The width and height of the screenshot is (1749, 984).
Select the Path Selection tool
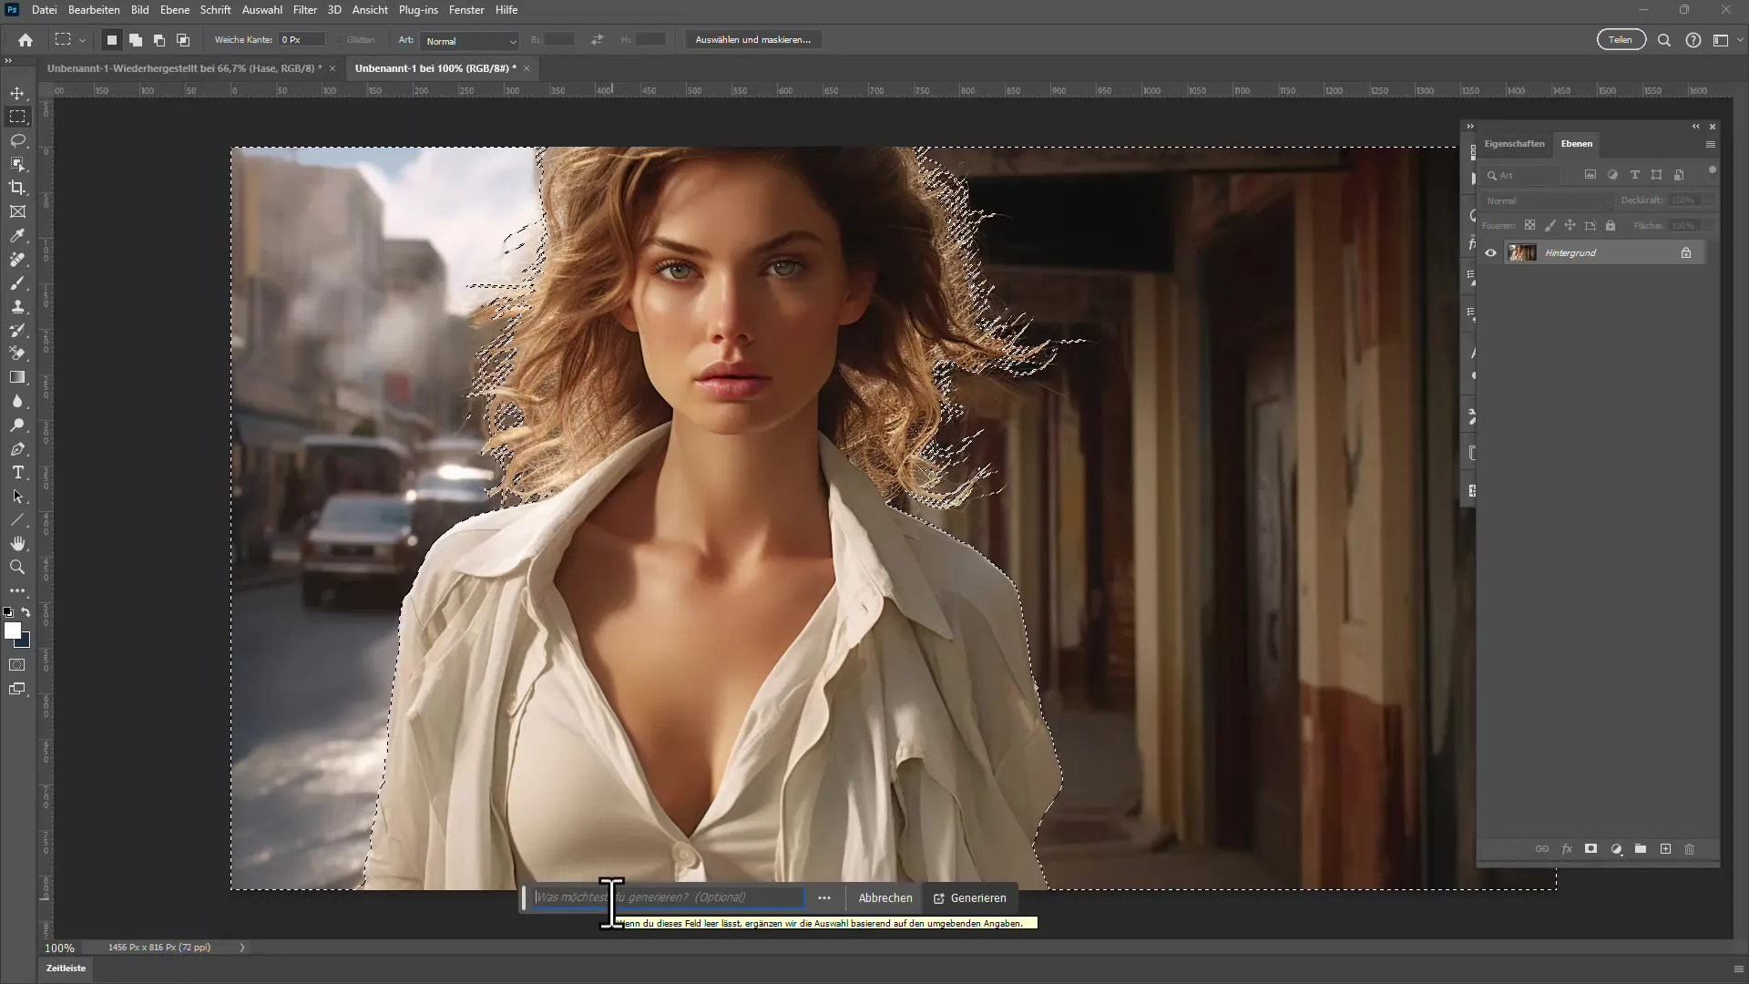pos(17,497)
